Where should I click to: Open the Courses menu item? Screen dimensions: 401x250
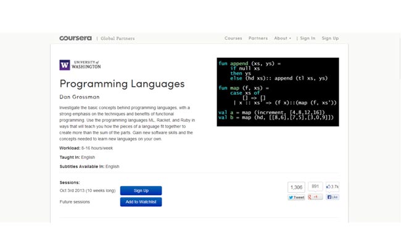point(233,38)
